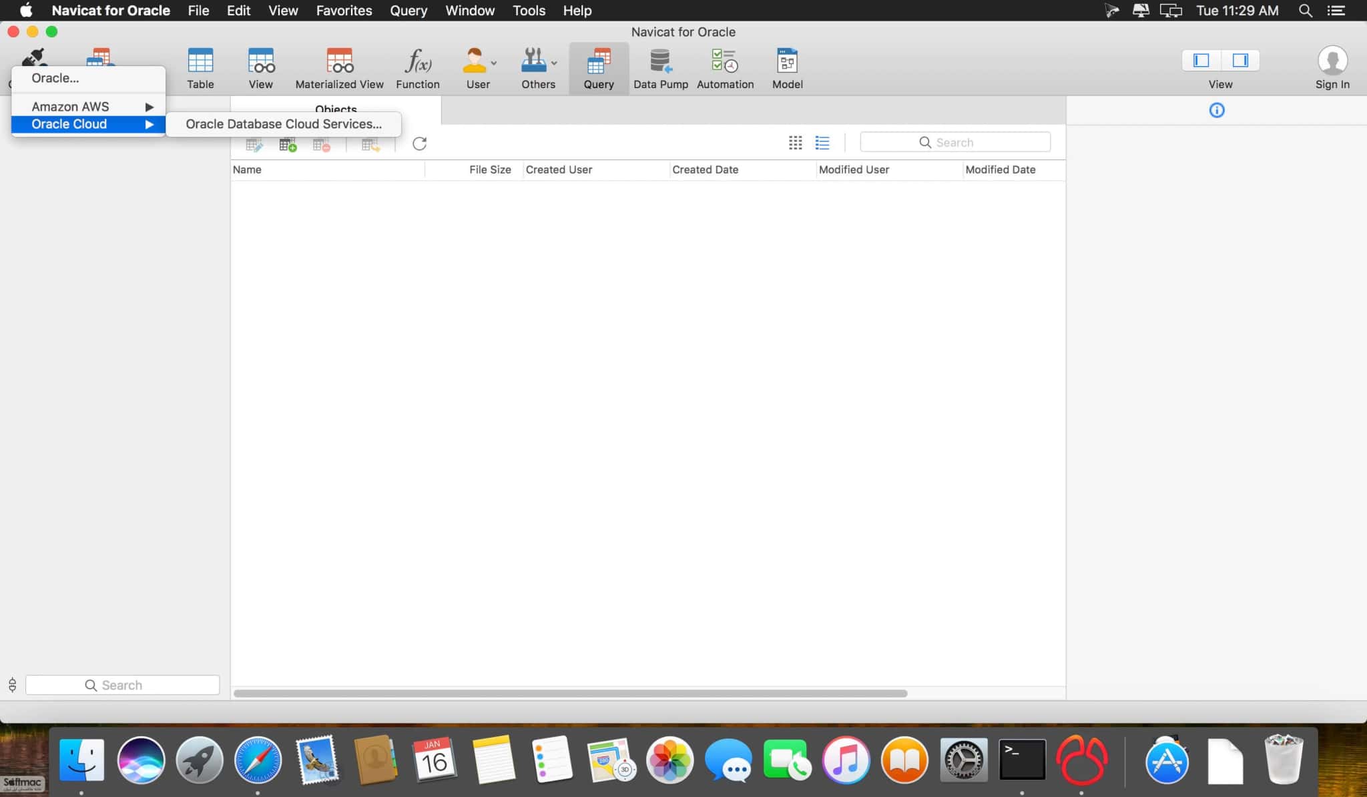The height and width of the screenshot is (797, 1367).
Task: Switch to list detail view
Action: pyautogui.click(x=822, y=142)
